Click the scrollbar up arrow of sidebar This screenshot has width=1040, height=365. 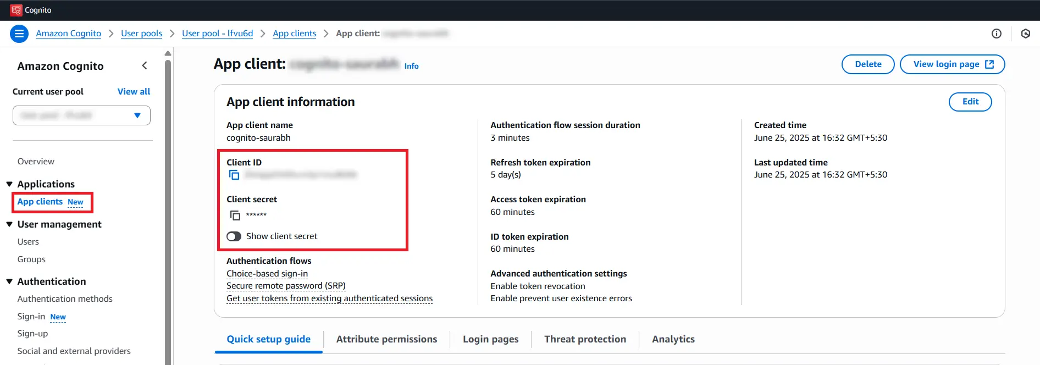click(168, 53)
